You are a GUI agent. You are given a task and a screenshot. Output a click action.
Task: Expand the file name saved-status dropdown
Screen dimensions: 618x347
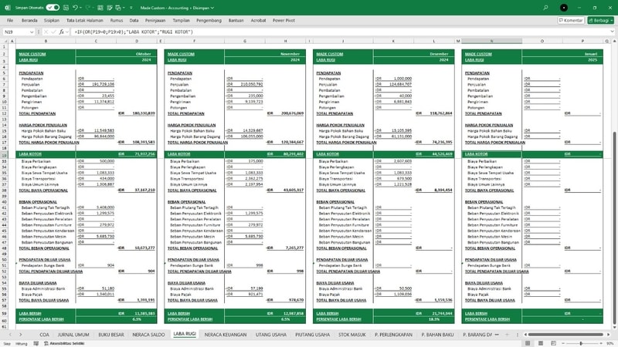pos(212,8)
